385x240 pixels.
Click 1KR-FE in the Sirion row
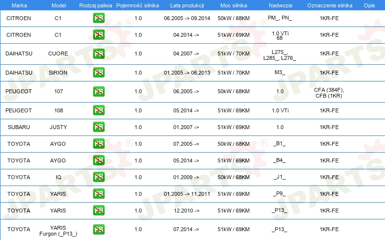329,73
